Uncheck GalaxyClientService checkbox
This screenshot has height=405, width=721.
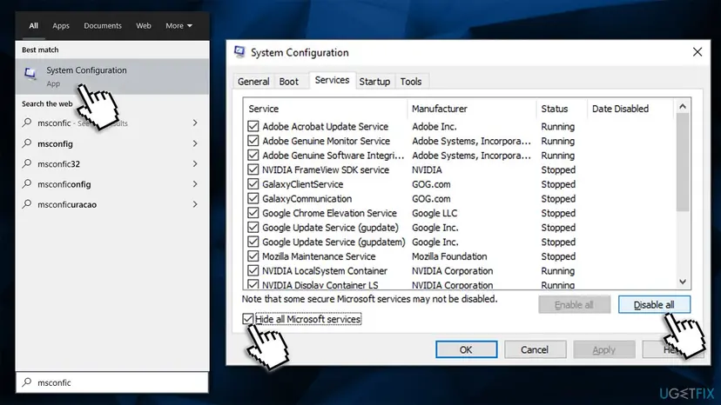[x=253, y=184]
